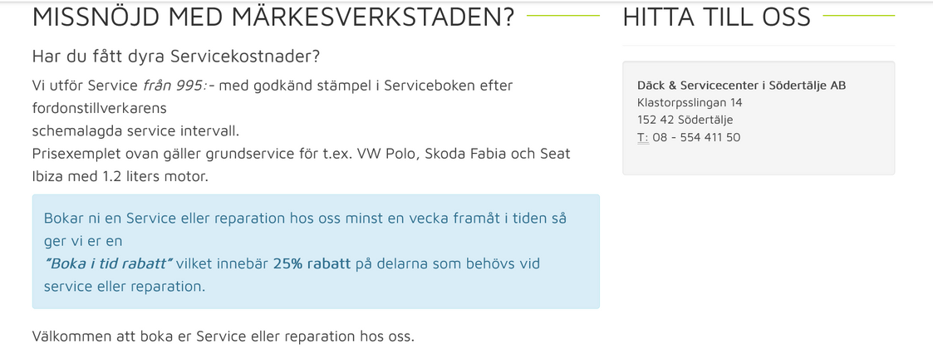Click the bold italic text 'Boka i tid rabatt'
The image size is (933, 364).
[108, 263]
